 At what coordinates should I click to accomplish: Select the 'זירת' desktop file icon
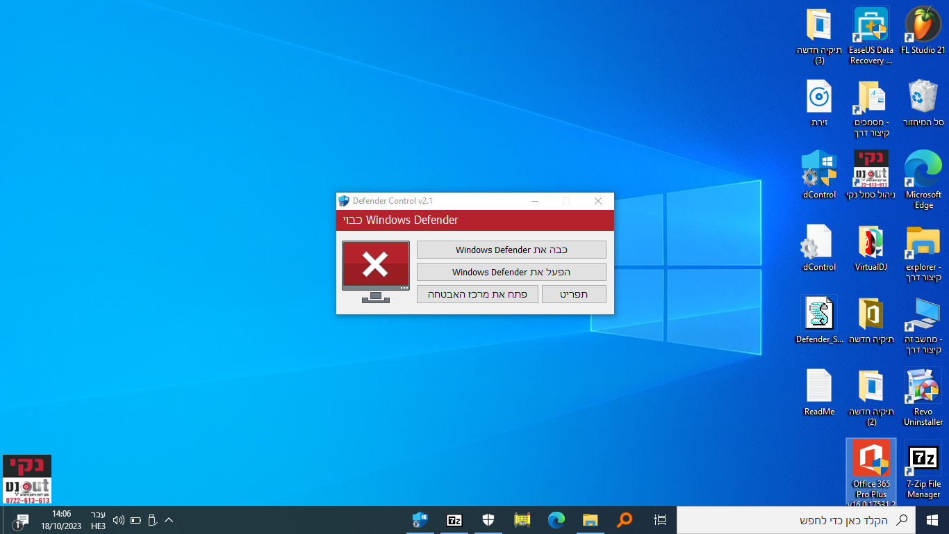pyautogui.click(x=819, y=103)
